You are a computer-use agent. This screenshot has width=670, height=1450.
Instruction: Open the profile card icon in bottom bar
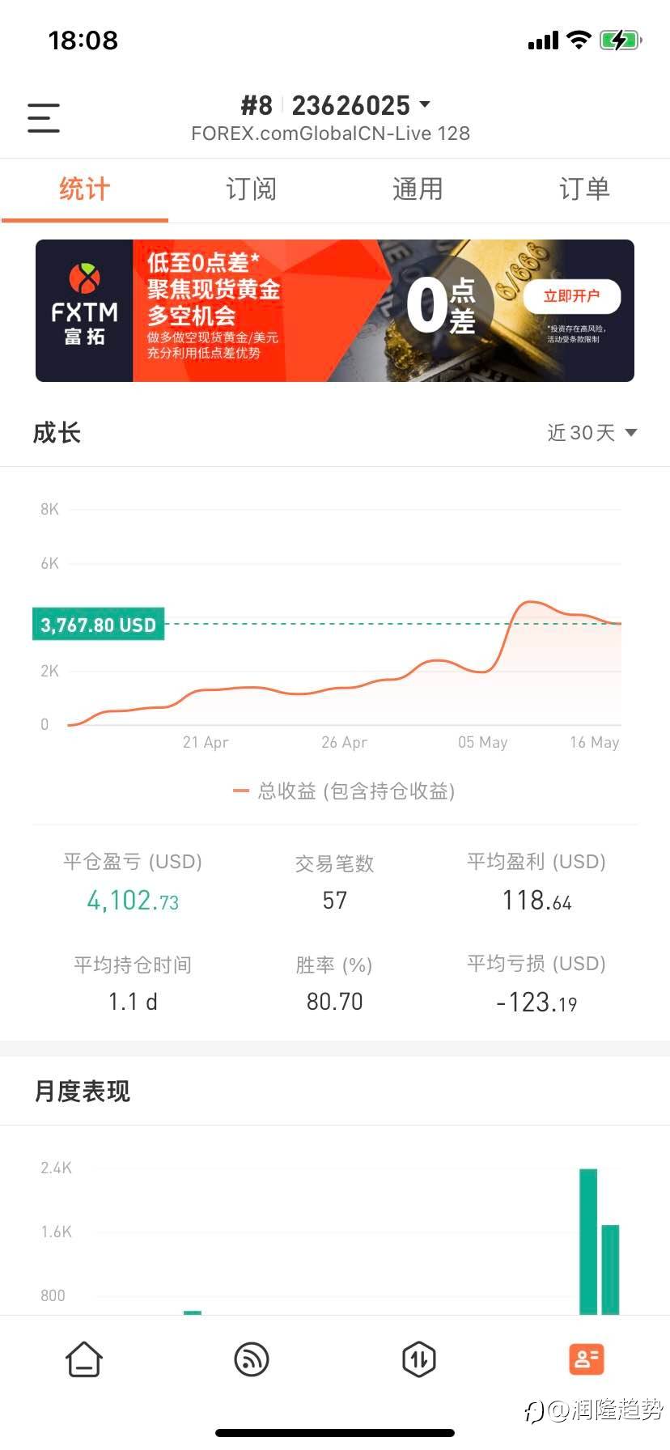(586, 1359)
